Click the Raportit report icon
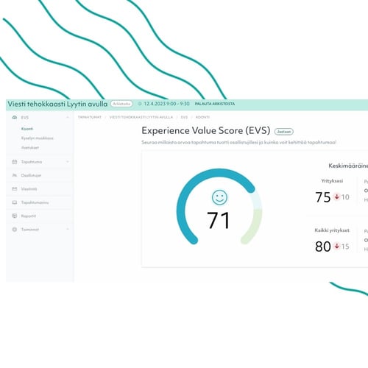 (15, 216)
